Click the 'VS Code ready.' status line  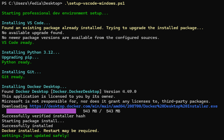18,43
